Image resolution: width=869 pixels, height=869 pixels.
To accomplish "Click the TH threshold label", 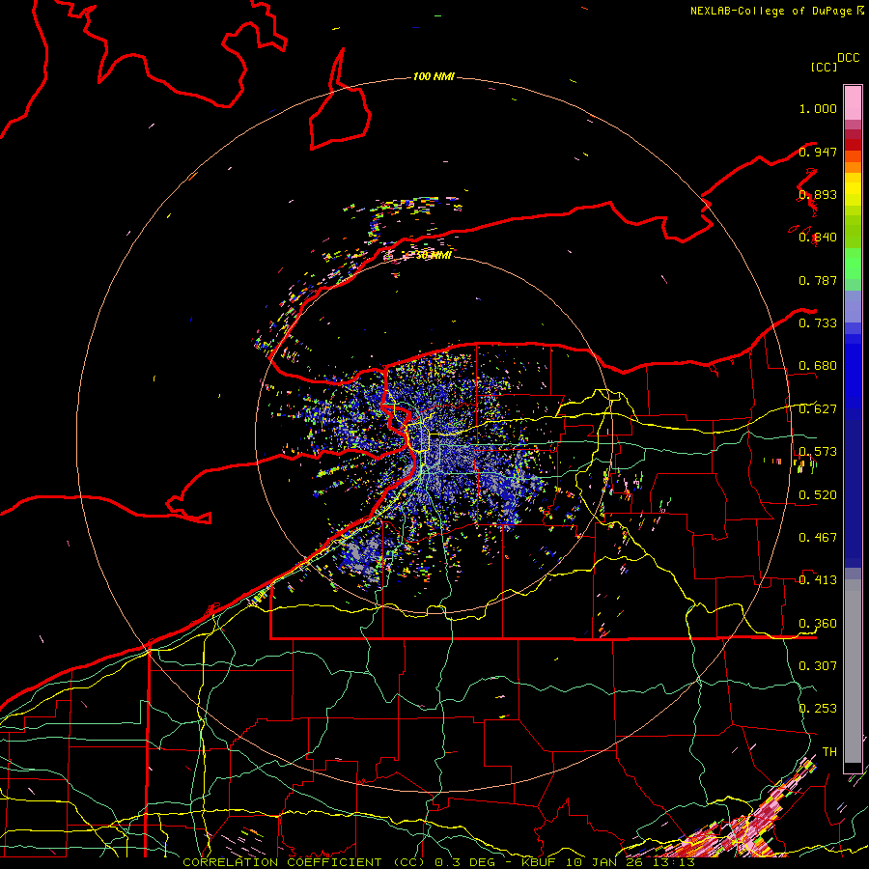I will click(829, 752).
